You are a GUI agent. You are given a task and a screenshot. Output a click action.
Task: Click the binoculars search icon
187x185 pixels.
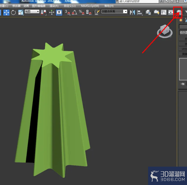(x=162, y=1)
